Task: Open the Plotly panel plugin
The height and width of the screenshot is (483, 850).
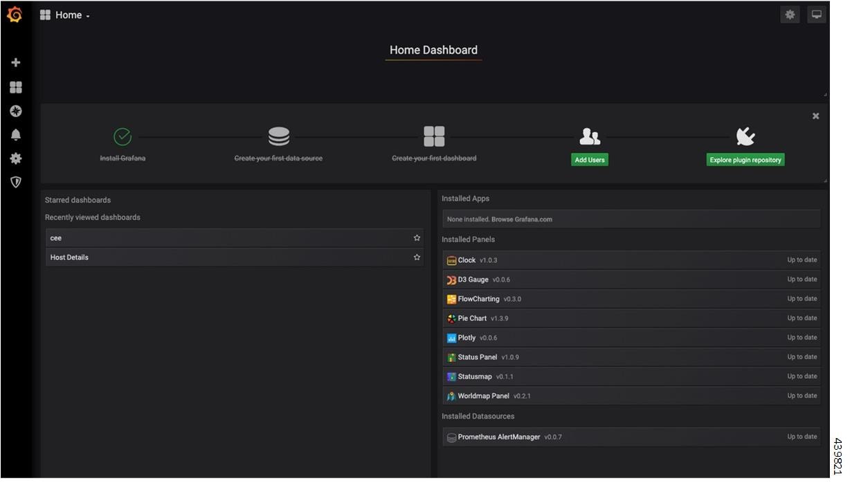Action: click(x=631, y=338)
